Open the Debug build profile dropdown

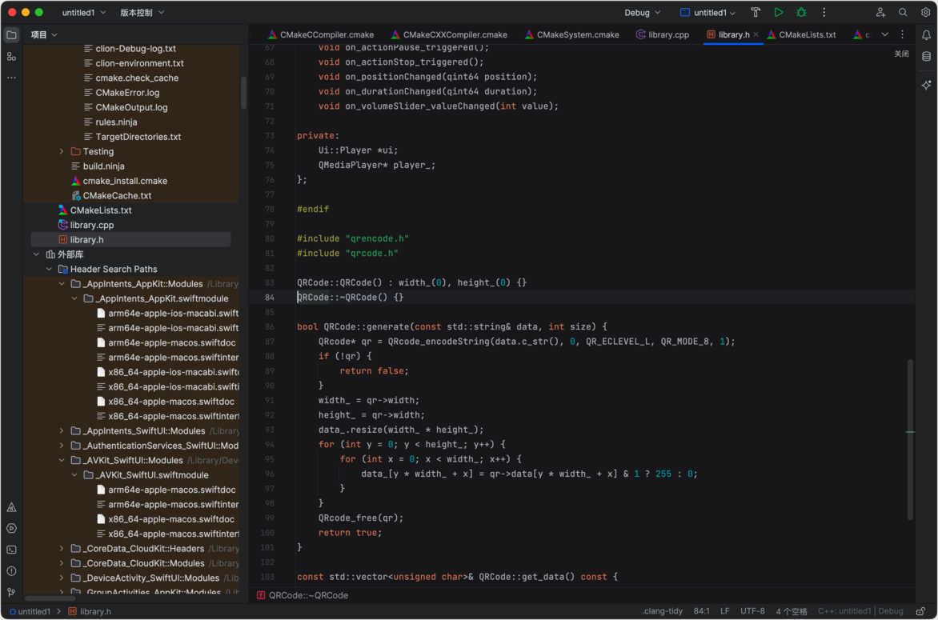click(643, 13)
